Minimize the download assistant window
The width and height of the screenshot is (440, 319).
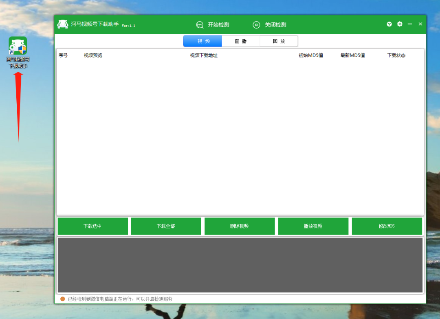click(x=410, y=24)
